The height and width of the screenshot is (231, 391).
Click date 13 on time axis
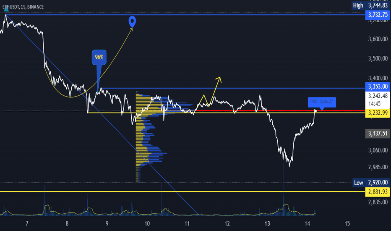(x=267, y=223)
